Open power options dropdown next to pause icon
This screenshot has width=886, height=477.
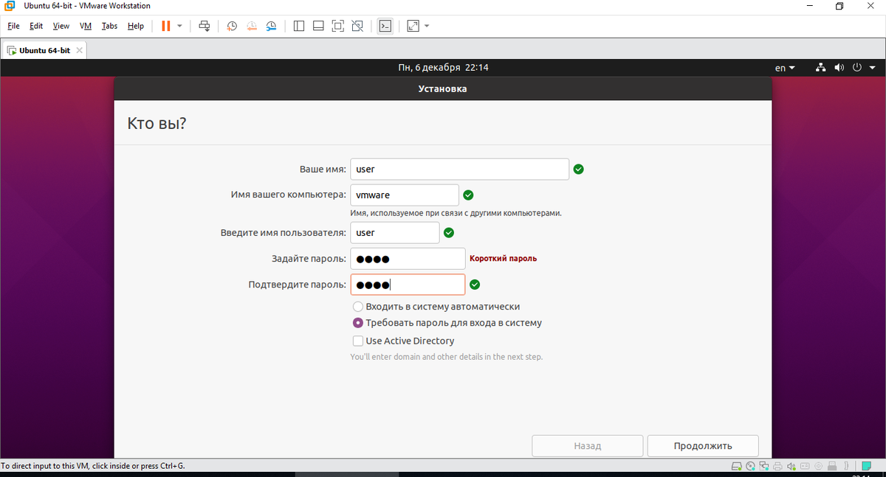[179, 26]
